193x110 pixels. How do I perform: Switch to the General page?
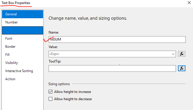tap(23, 14)
